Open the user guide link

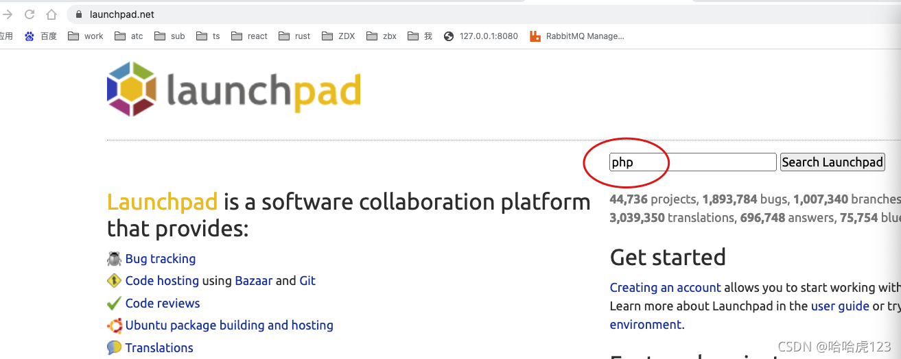click(x=840, y=306)
